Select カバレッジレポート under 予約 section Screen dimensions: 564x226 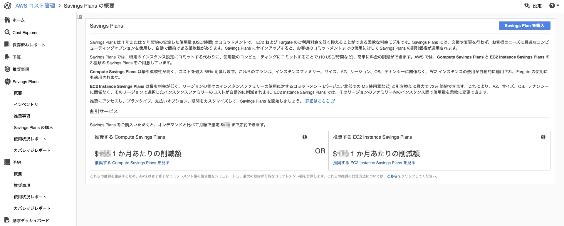click(x=32, y=208)
